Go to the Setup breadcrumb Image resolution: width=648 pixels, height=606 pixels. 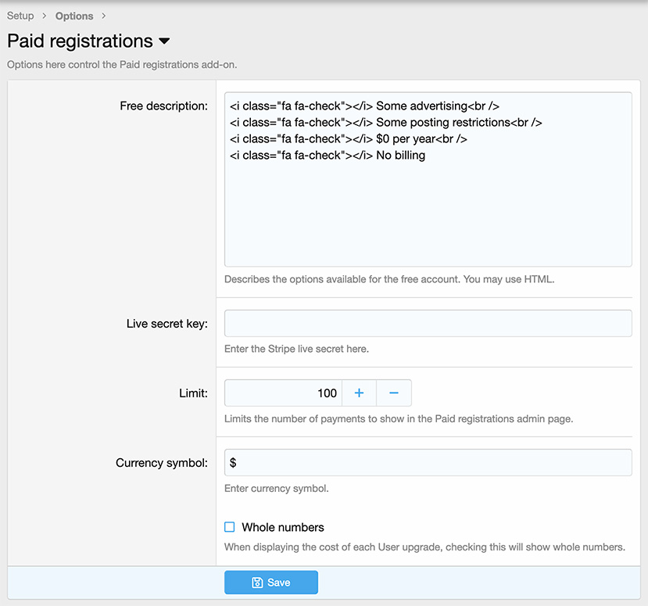click(x=20, y=16)
